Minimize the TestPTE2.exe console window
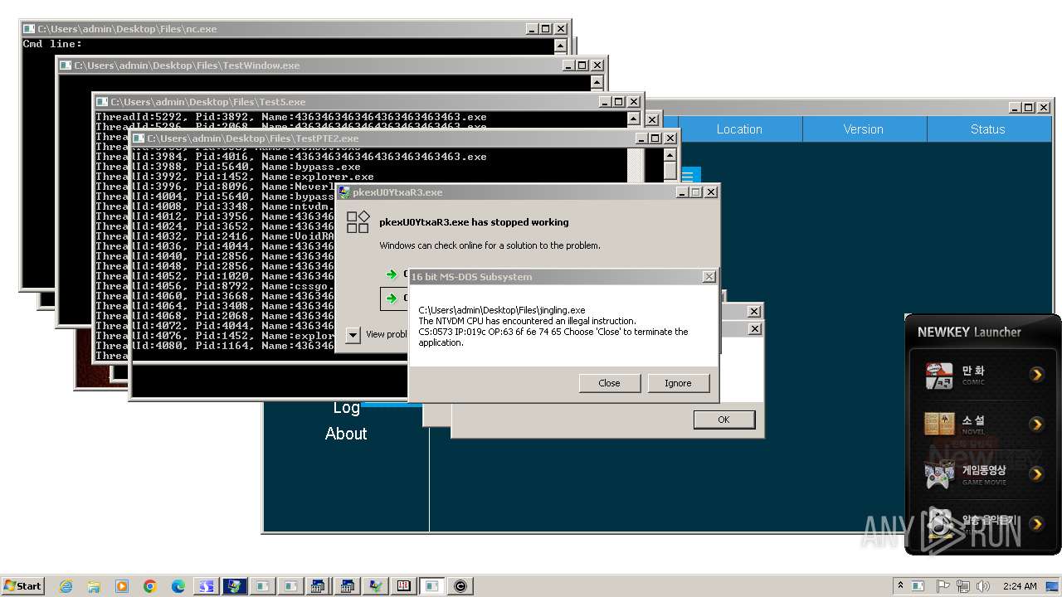Image resolution: width=1062 pixels, height=597 pixels. (641, 138)
